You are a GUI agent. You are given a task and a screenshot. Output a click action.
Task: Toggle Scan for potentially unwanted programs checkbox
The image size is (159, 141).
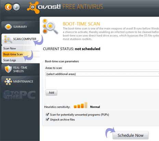click(x=47, y=114)
